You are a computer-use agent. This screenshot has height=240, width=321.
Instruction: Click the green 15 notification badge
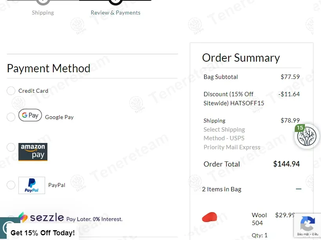pos(300,128)
